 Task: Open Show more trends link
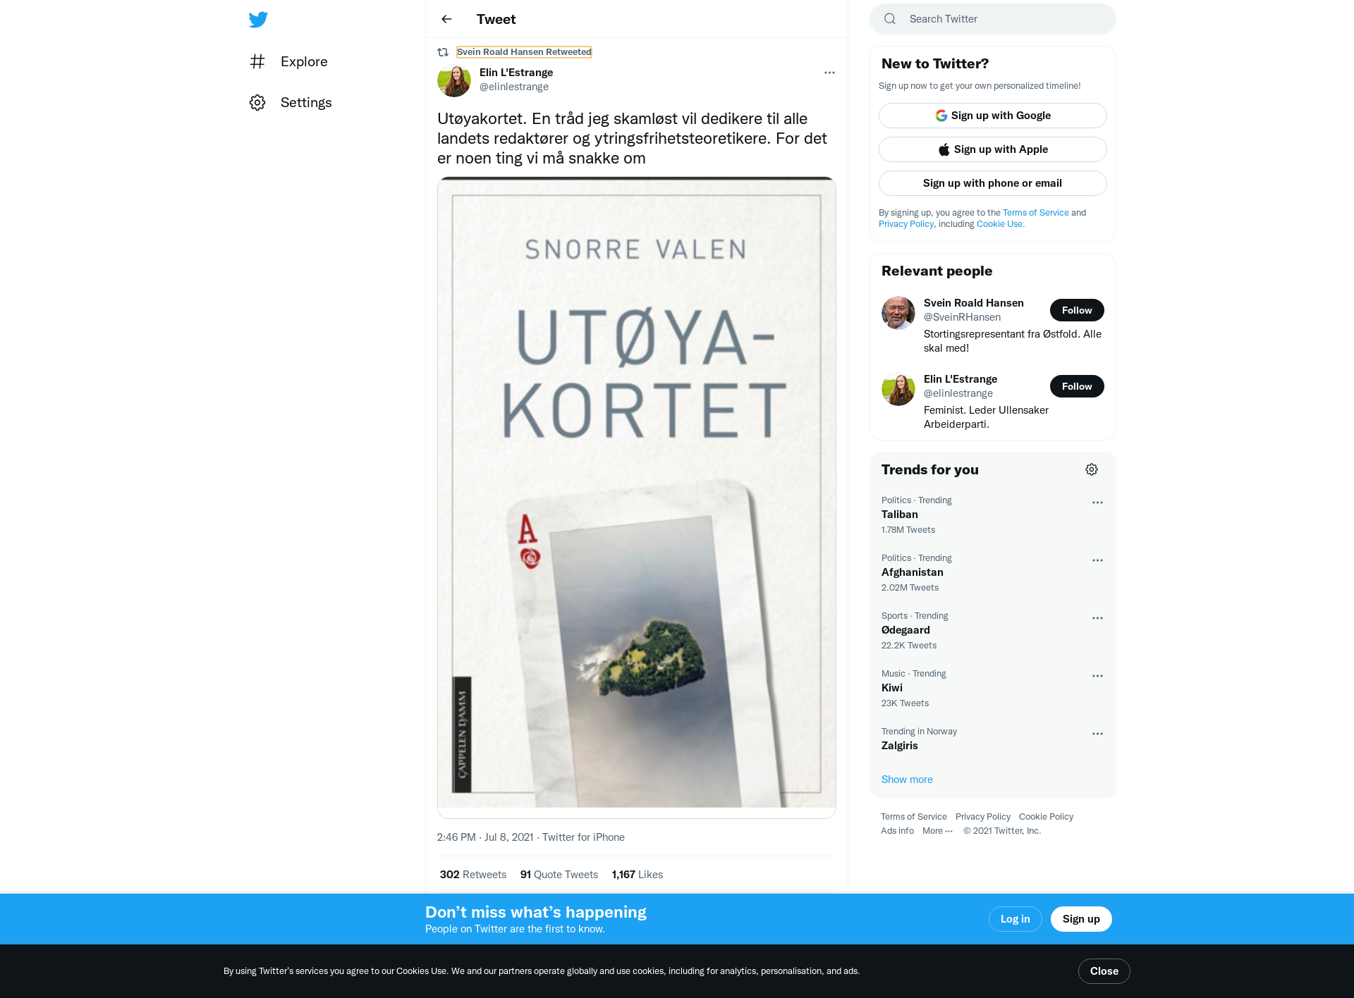pos(907,780)
